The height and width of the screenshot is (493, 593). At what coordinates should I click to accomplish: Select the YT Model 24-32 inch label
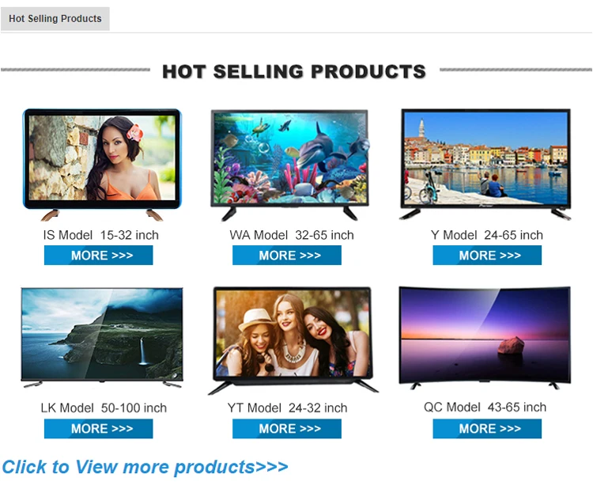[x=287, y=408]
